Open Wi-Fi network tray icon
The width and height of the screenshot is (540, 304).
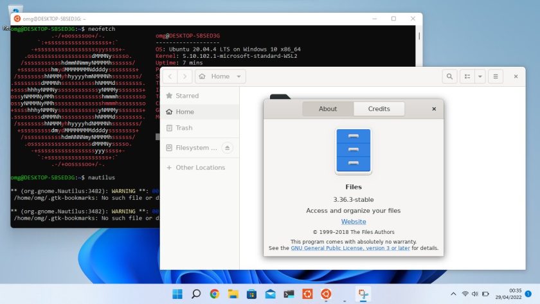pos(465,294)
